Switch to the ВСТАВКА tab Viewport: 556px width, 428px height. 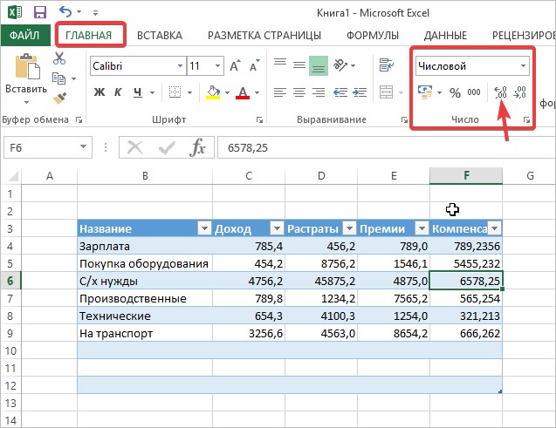tap(160, 36)
